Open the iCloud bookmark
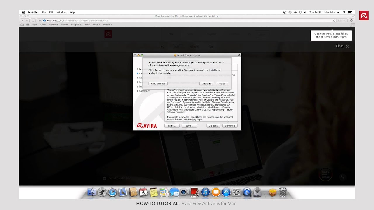 click(43, 25)
